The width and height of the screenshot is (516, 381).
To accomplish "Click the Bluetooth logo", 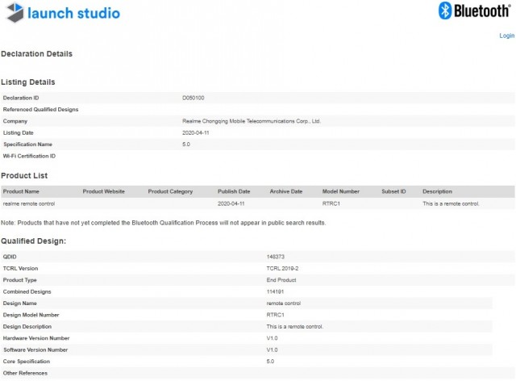I will 474,10.
